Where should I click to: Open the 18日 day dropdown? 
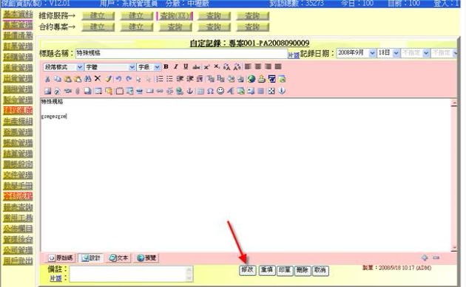(388, 53)
